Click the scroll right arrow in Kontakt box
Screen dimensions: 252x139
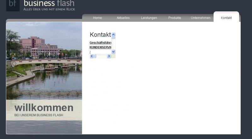click(109, 56)
